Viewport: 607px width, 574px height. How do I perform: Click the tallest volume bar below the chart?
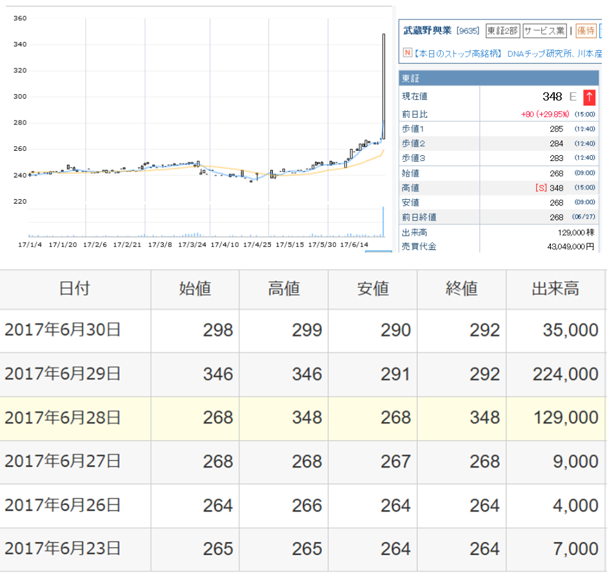click(x=384, y=222)
